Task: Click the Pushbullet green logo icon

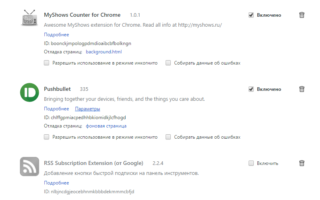Action: click(x=29, y=92)
